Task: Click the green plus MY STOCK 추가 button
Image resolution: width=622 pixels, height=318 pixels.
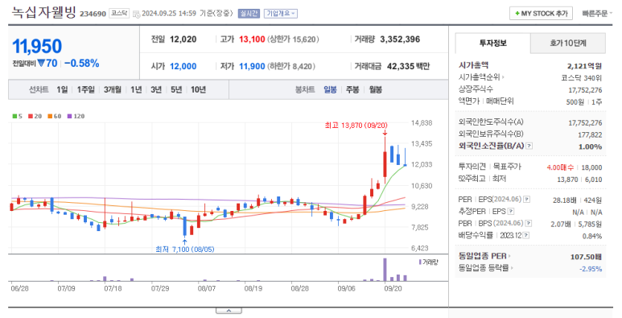Action: tap(541, 14)
